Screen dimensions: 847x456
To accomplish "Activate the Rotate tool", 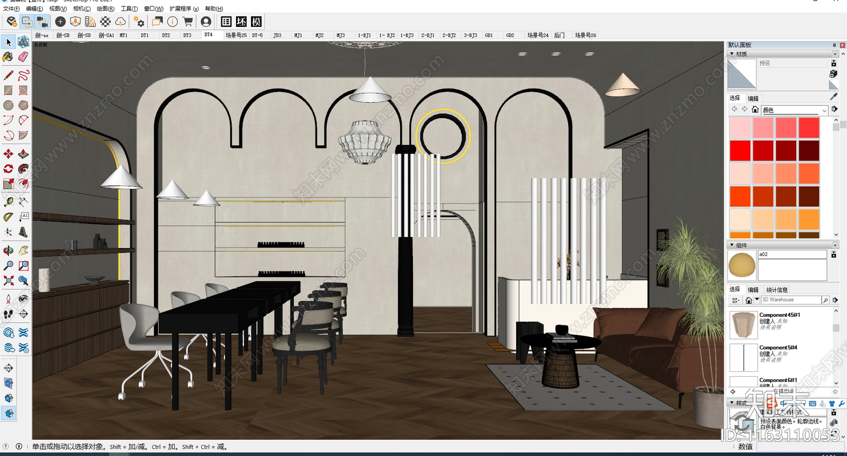I will [x=8, y=169].
